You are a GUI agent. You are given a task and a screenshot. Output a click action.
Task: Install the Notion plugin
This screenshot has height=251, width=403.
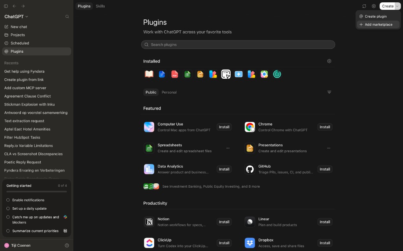[224, 222]
